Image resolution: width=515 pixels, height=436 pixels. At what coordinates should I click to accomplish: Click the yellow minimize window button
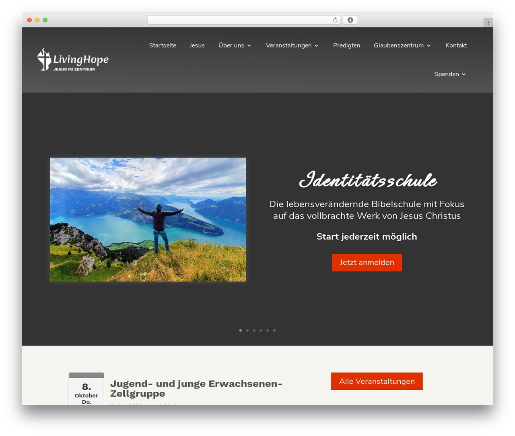pos(37,20)
